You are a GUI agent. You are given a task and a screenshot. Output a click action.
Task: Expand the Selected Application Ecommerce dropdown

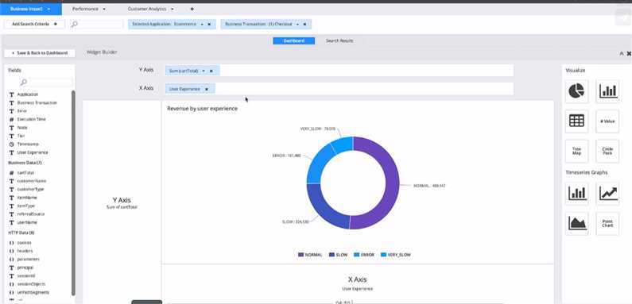click(x=202, y=24)
